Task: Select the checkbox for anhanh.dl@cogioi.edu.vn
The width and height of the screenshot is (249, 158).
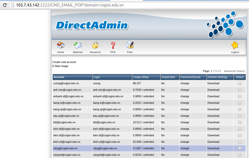Action: pos(240,96)
